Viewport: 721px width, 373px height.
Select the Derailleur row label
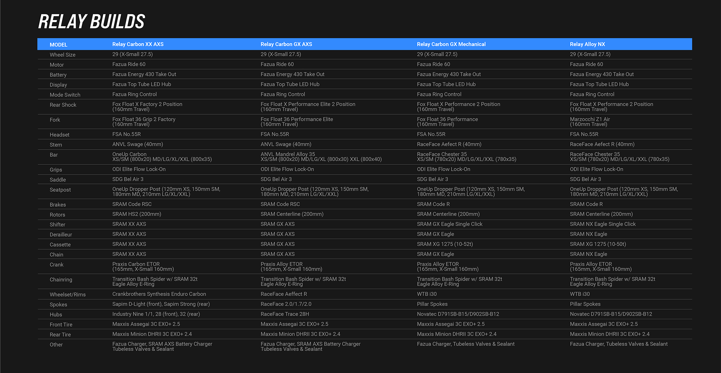[61, 235]
